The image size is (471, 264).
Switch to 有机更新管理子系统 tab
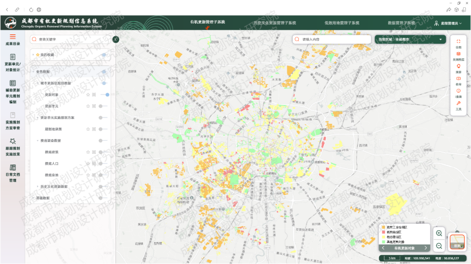tap(207, 22)
